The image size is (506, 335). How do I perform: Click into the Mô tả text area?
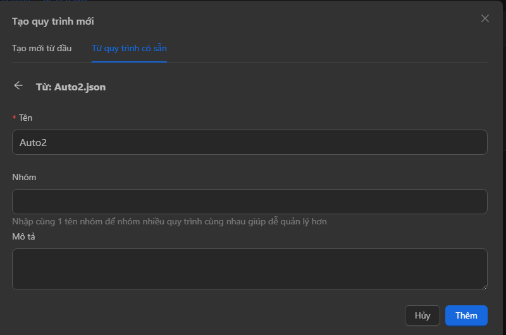click(249, 269)
